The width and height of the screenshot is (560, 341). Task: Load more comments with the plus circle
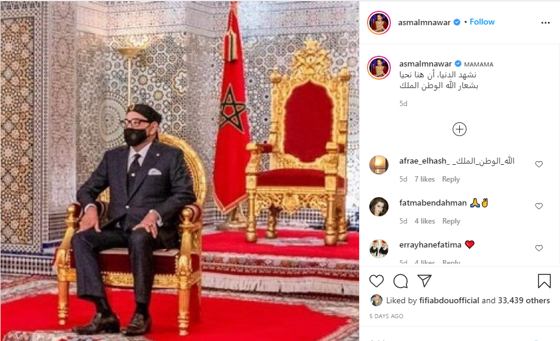(x=459, y=129)
